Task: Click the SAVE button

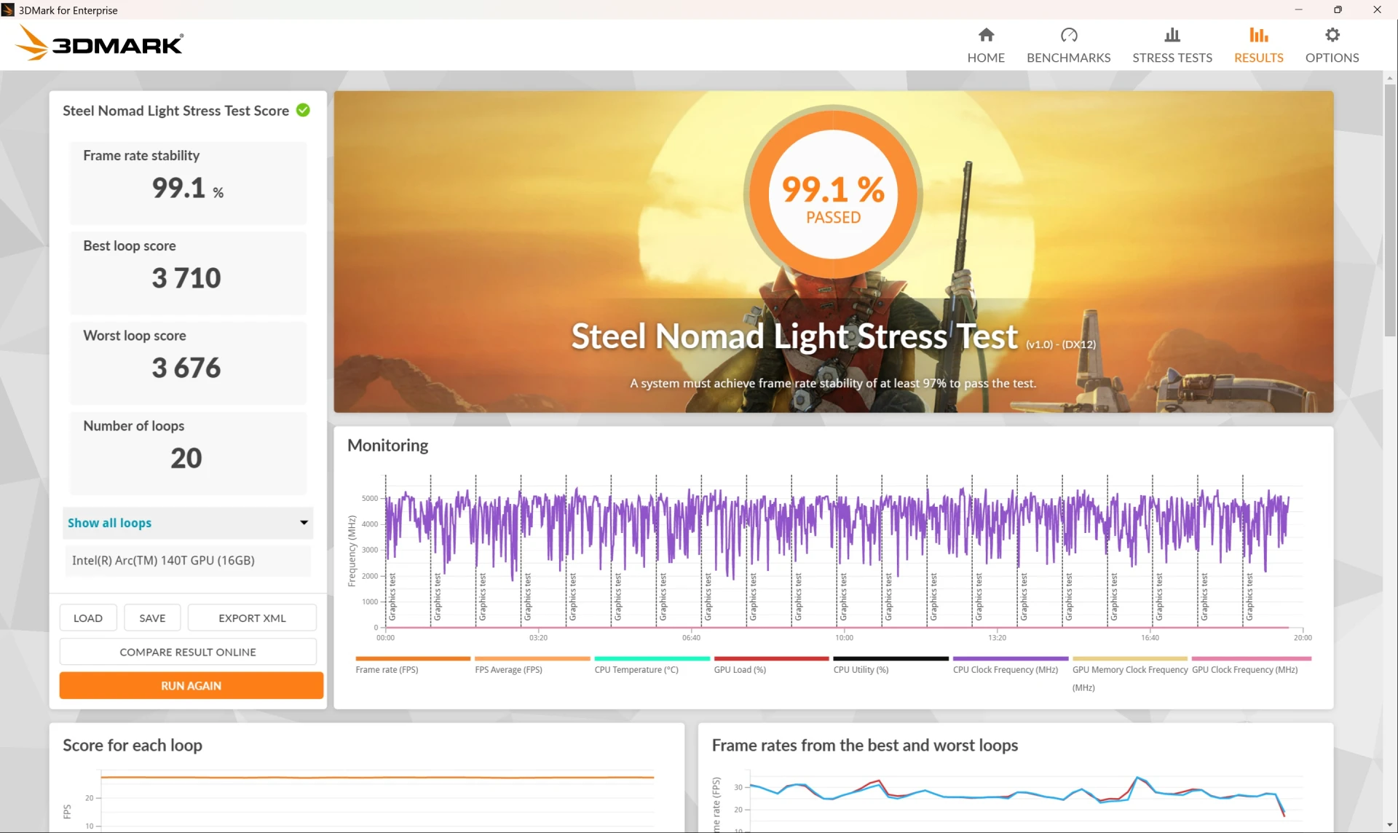Action: point(152,618)
